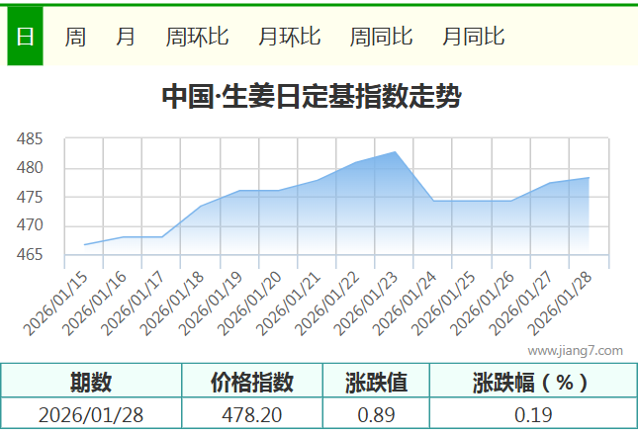Select the 日 (daily) tab
The image size is (638, 435).
(x=25, y=37)
